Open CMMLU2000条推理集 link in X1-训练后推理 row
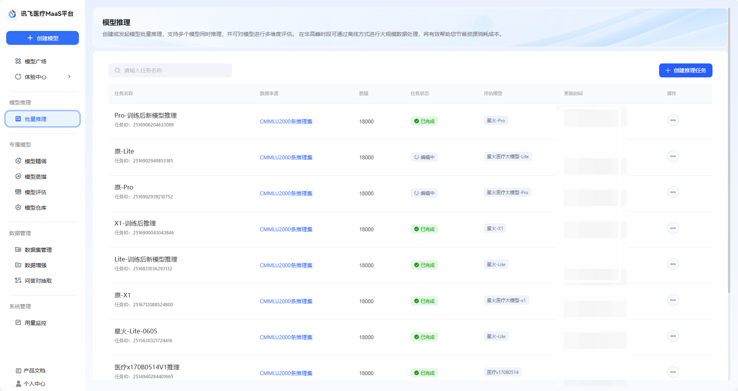Viewport: 738px width, 391px height. (286, 229)
